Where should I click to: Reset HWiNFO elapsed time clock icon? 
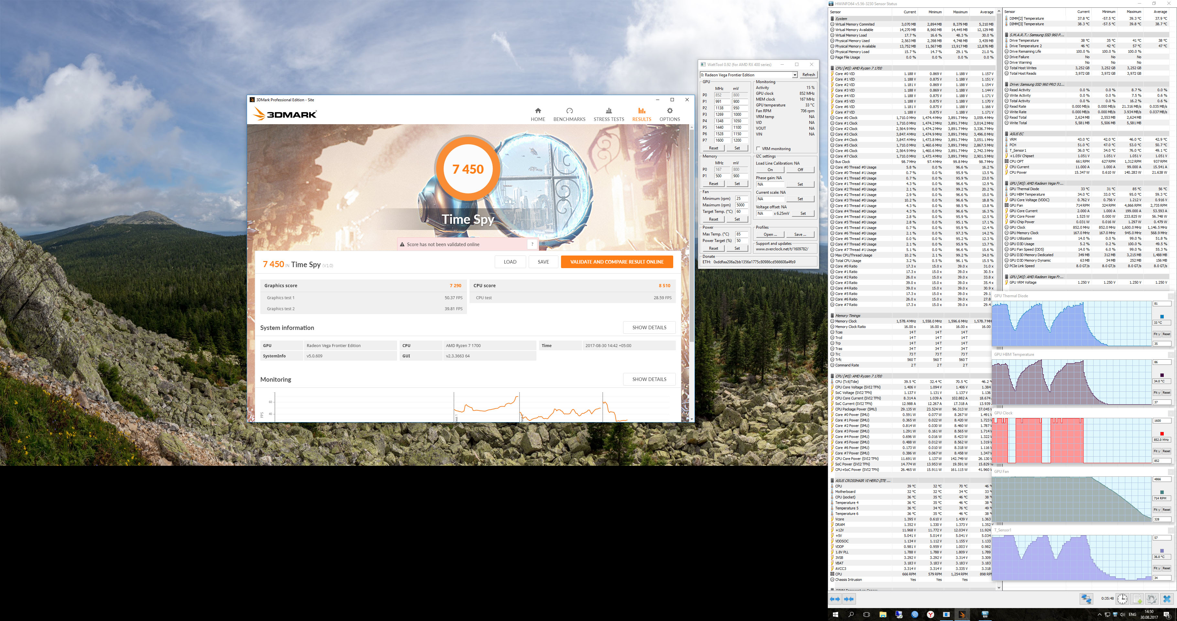(x=1122, y=599)
